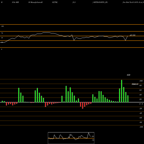144x144 pixels.
Task: Click the MR axis label -80
Action: tap(141, 122)
